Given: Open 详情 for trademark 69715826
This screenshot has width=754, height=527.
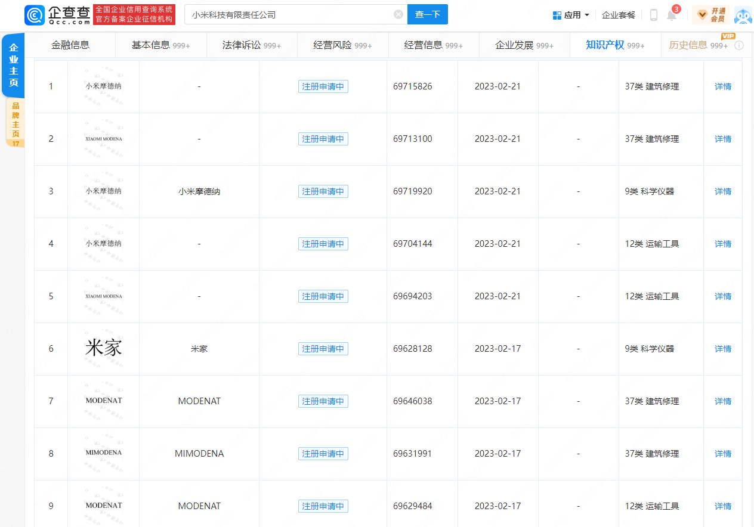Looking at the screenshot, I should click(722, 86).
